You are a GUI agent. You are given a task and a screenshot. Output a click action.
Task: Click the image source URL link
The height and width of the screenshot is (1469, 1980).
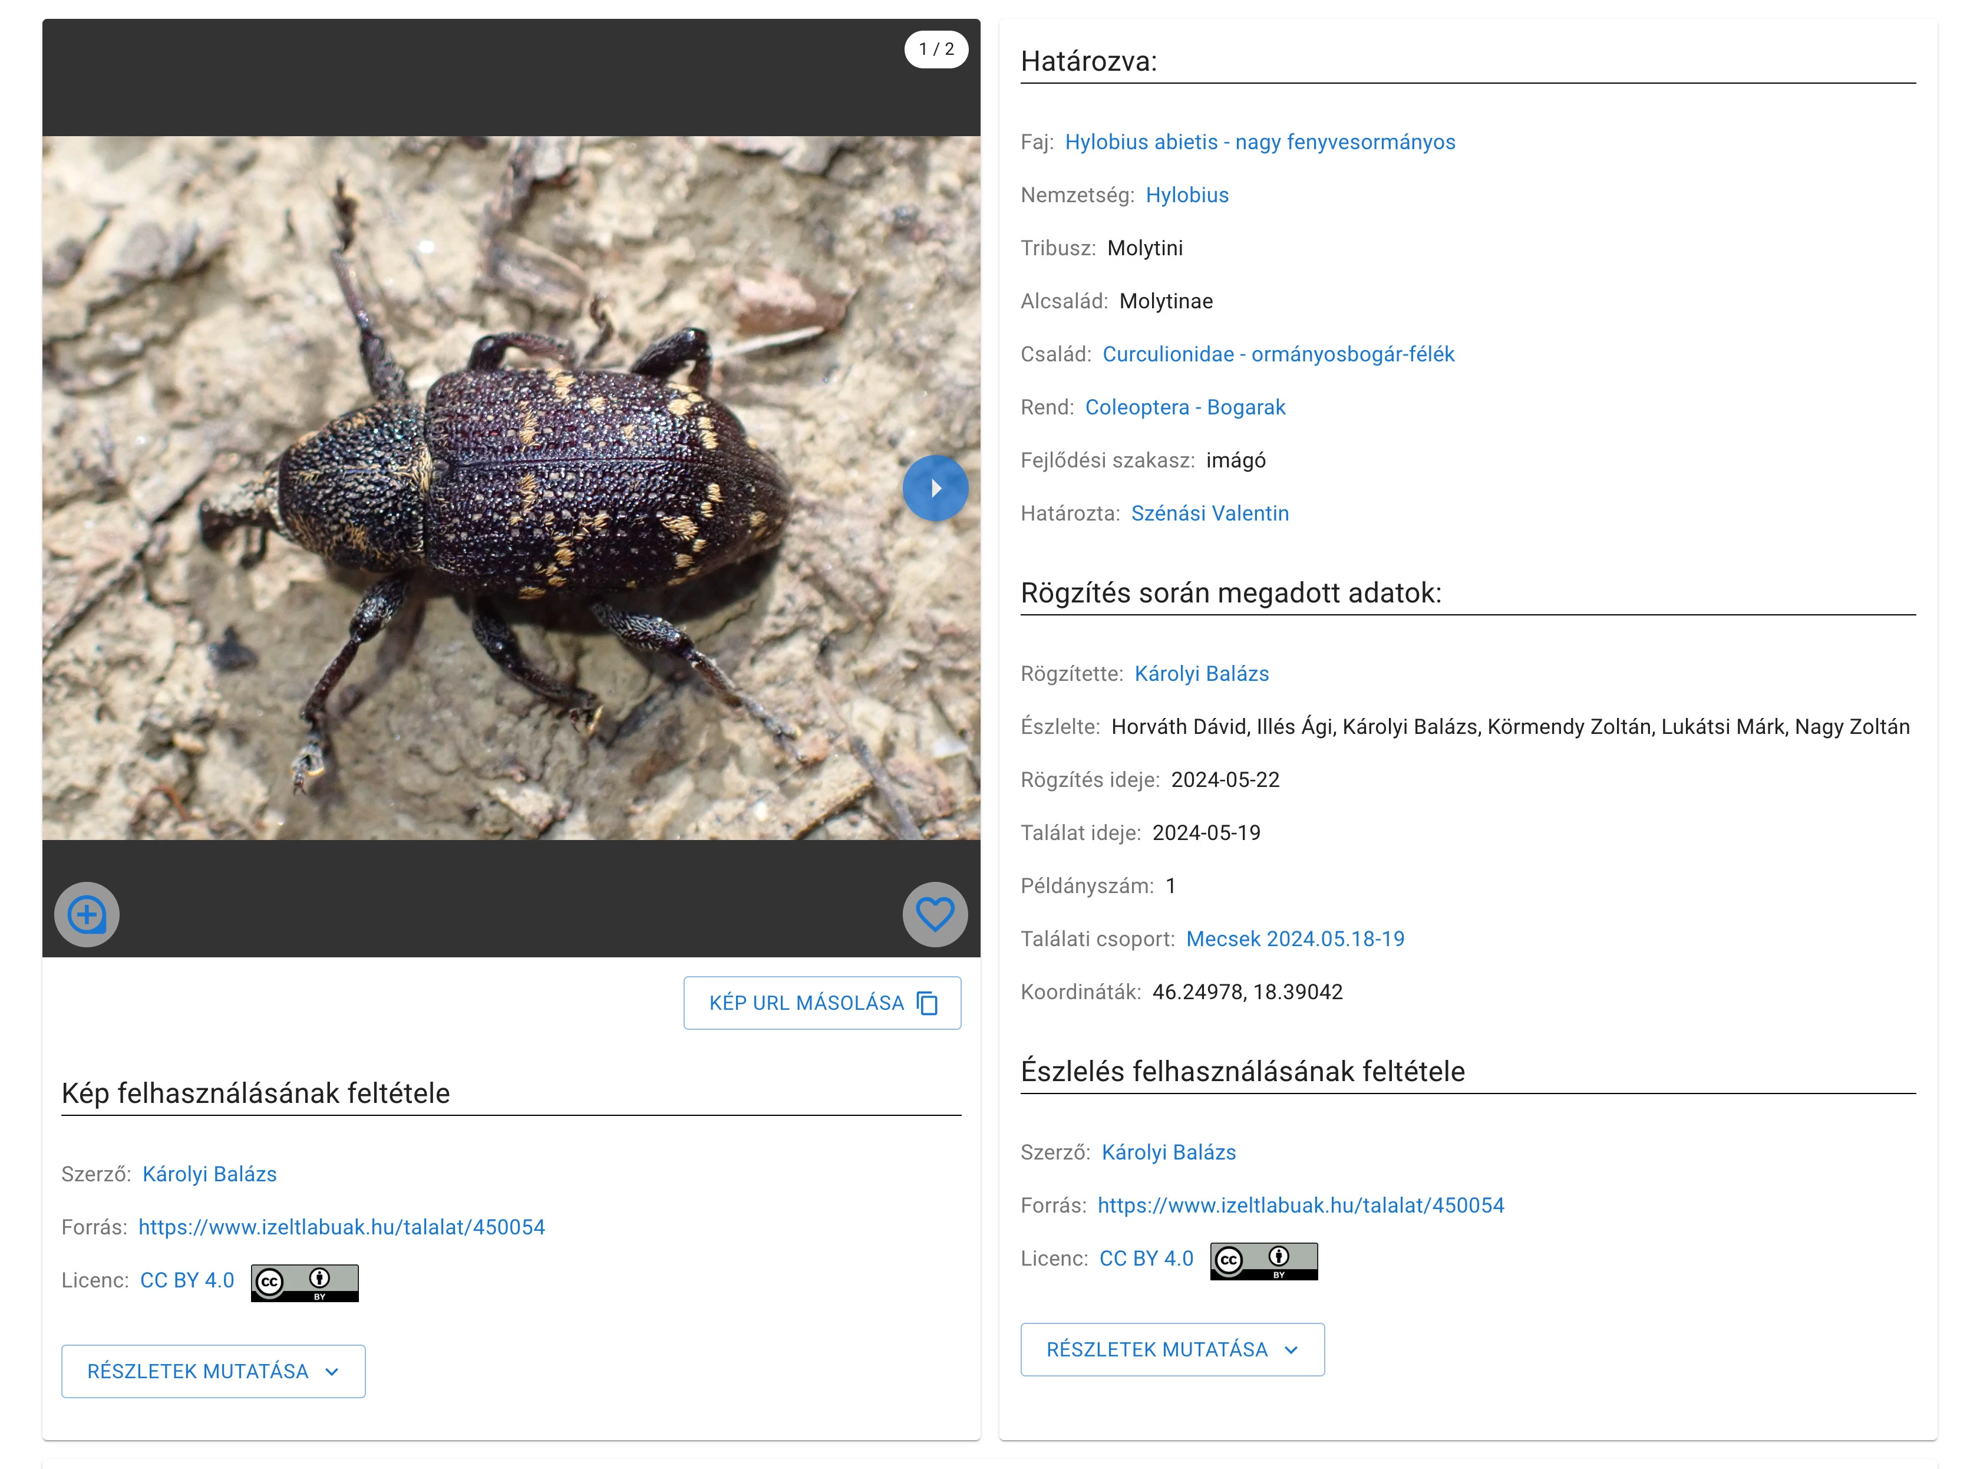pos(341,1227)
